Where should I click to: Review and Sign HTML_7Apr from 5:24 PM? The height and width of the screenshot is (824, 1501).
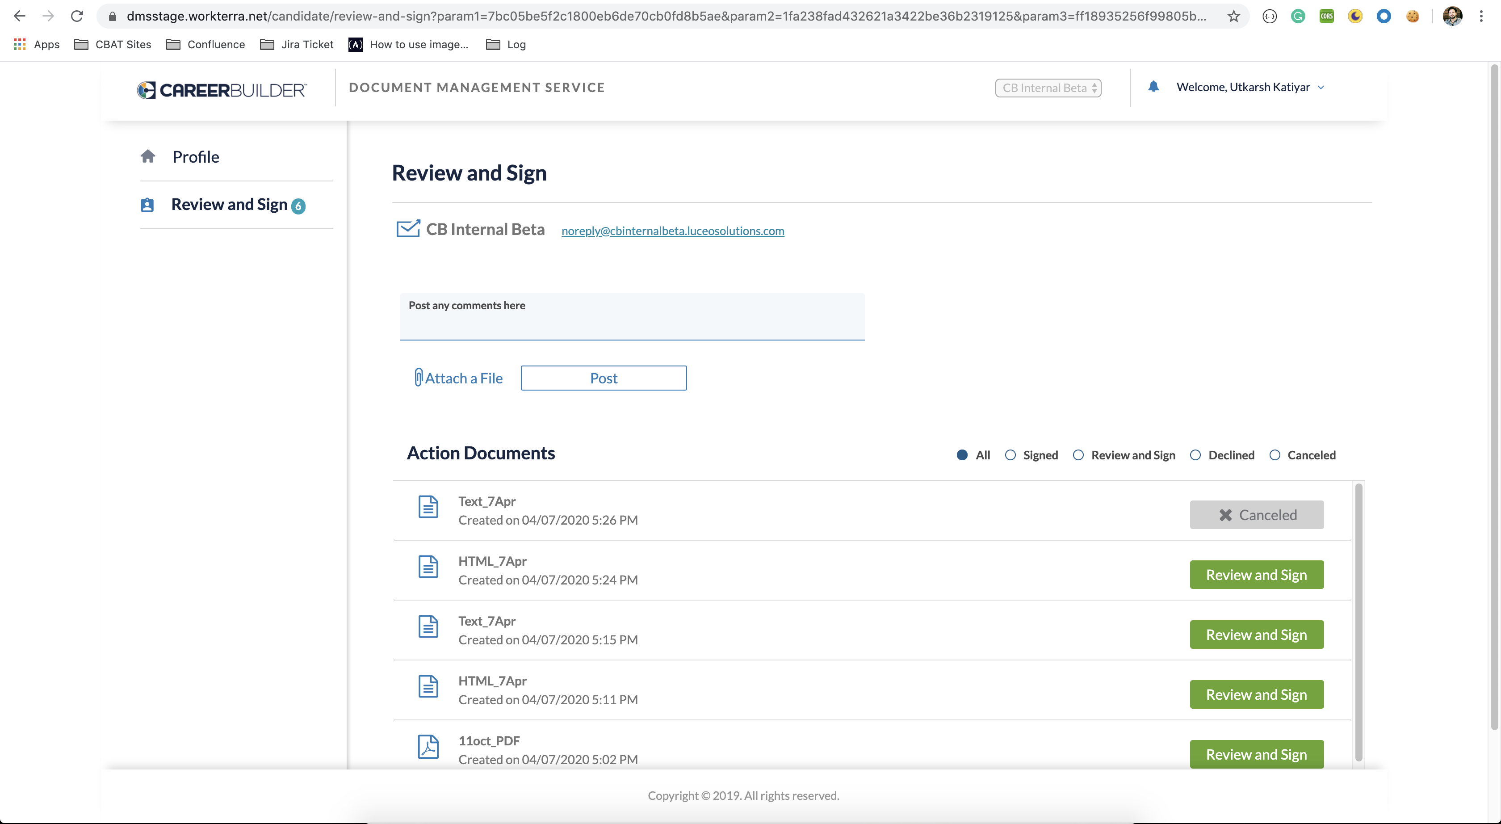tap(1257, 575)
